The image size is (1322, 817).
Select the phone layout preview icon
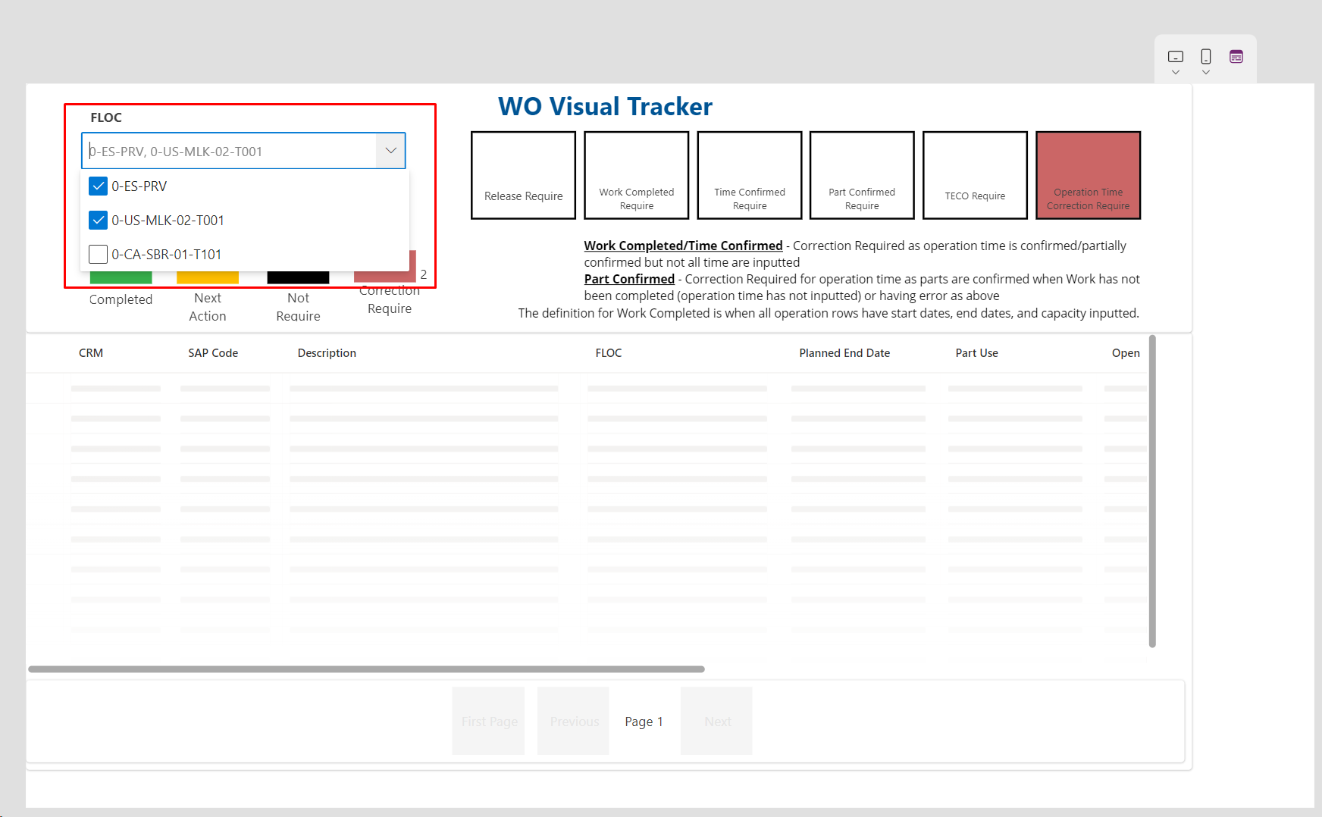(x=1206, y=57)
